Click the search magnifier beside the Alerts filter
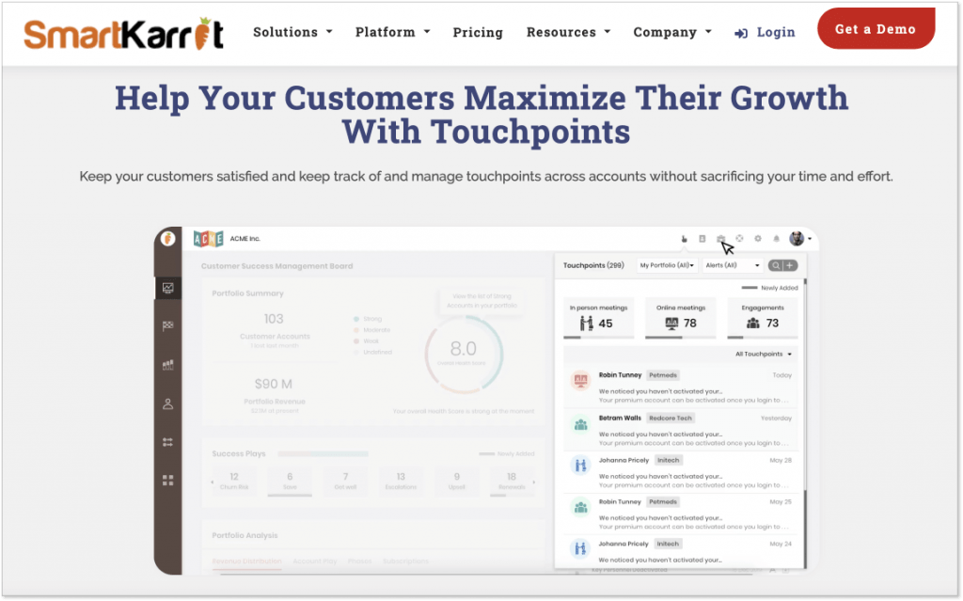The width and height of the screenshot is (963, 601). (776, 265)
